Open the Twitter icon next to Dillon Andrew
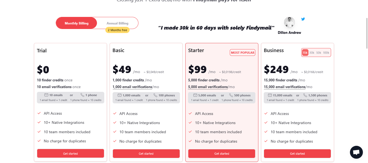Screen dimensions: 368x163 (303, 19)
